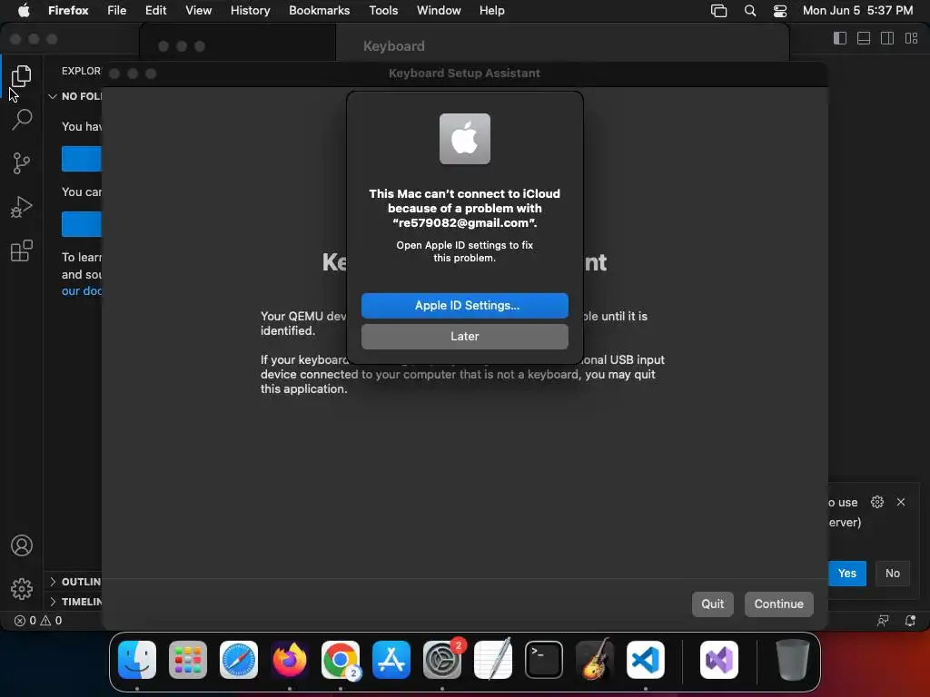Click Apple ID Settings… button

tap(464, 305)
